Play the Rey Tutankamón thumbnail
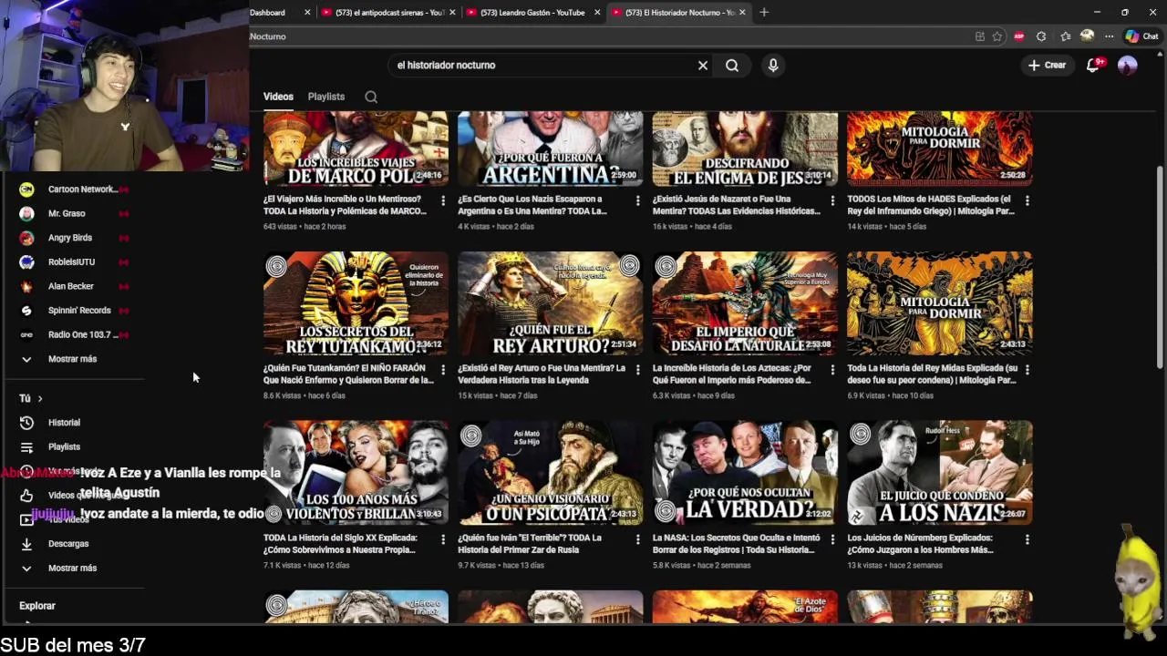 point(356,303)
